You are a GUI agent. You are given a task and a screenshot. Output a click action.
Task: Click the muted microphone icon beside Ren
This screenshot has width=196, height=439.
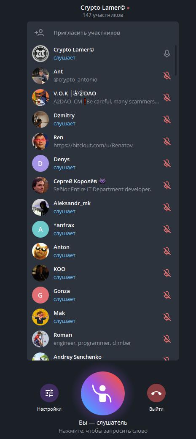(x=167, y=141)
